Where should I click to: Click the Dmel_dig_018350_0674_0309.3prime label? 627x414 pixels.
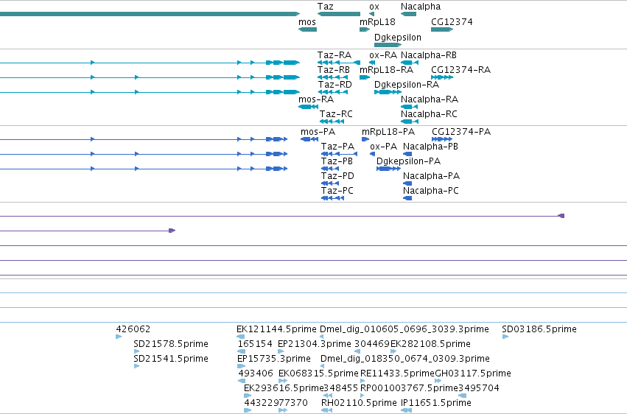(405, 359)
